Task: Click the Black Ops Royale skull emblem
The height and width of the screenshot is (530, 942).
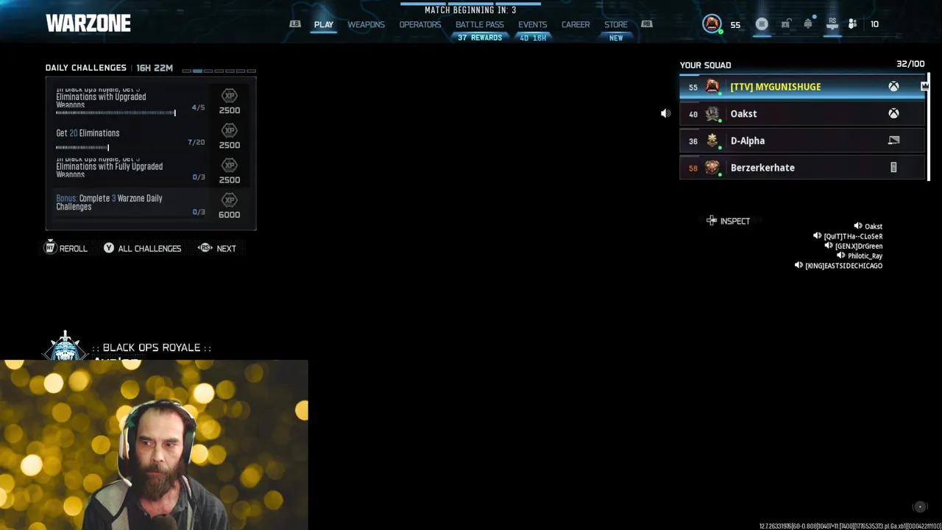Action: pyautogui.click(x=65, y=346)
